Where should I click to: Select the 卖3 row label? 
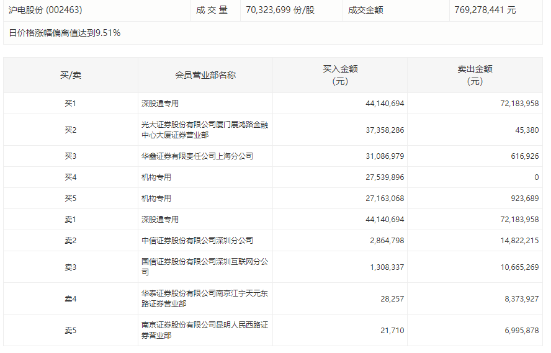click(70, 267)
